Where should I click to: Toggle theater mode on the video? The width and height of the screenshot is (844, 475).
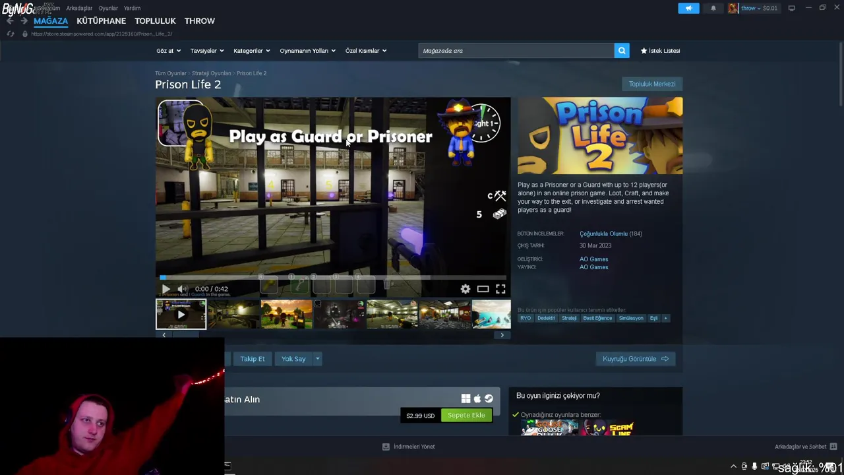(483, 289)
